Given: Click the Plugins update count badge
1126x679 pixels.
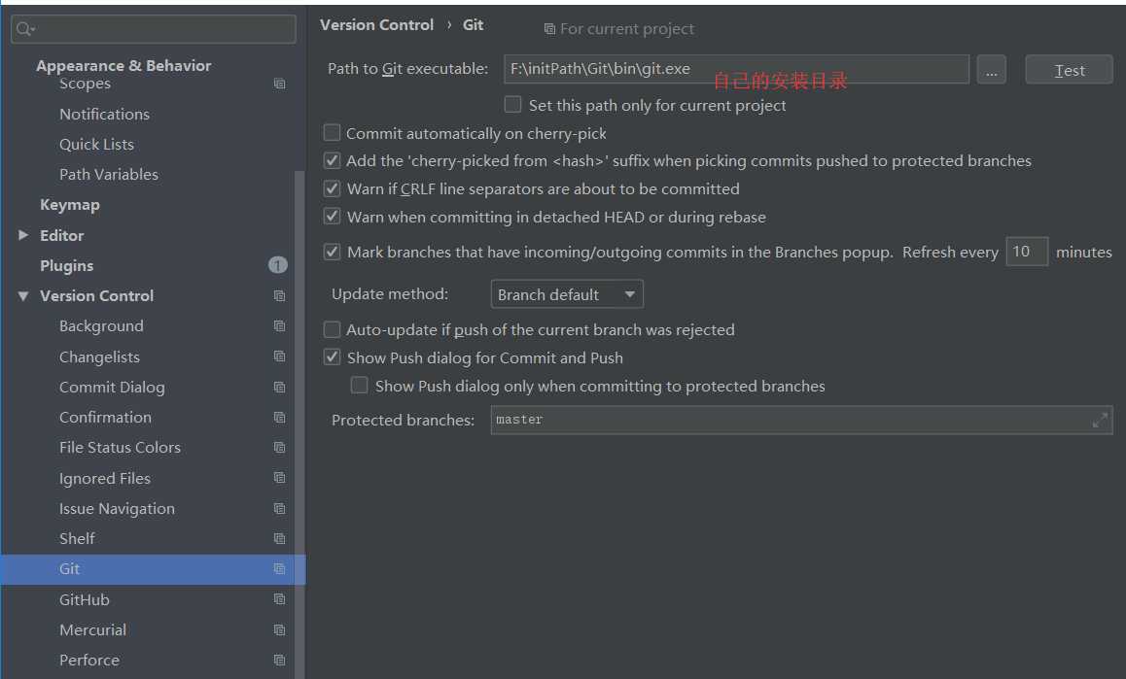Looking at the screenshot, I should click(x=278, y=265).
